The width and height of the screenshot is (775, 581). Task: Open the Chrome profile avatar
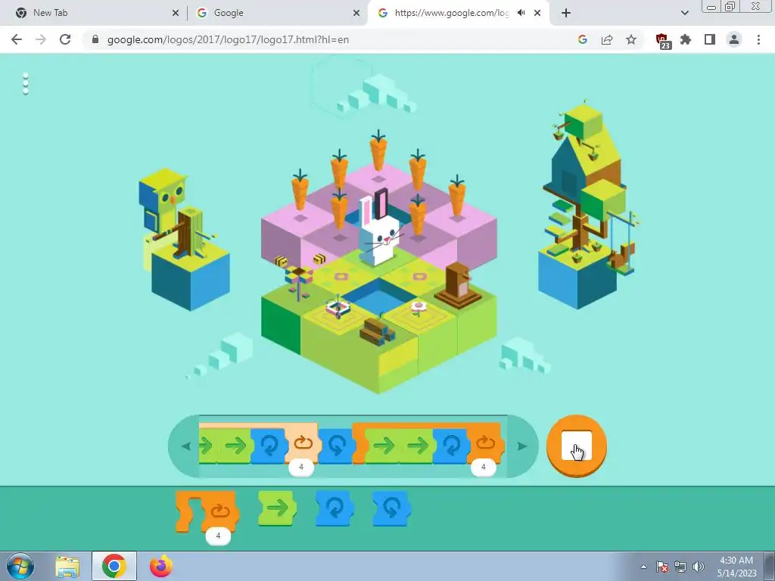[734, 39]
